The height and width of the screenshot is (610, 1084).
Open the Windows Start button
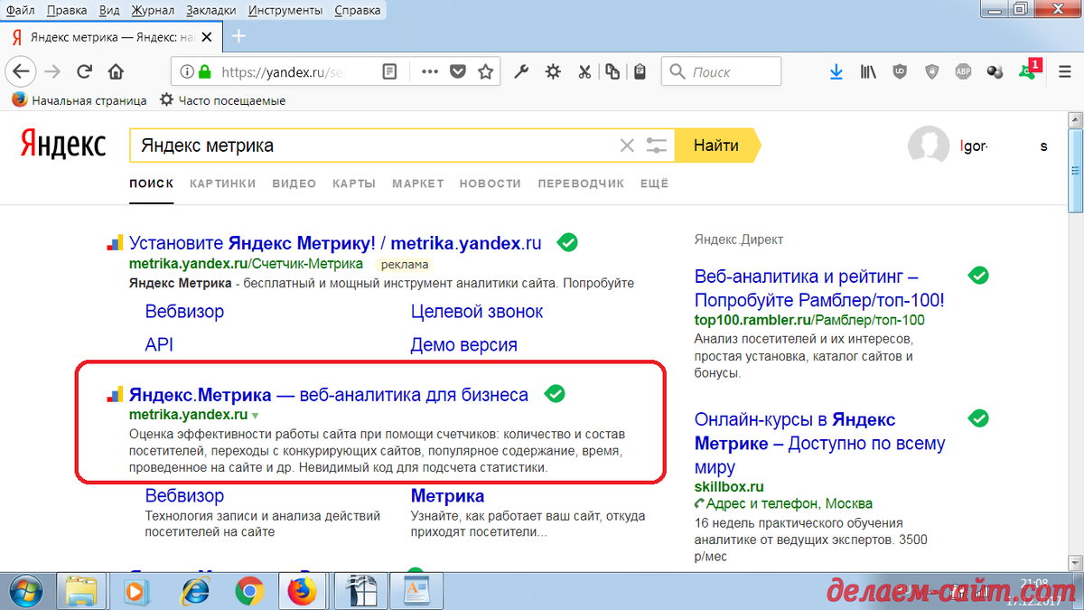(24, 591)
